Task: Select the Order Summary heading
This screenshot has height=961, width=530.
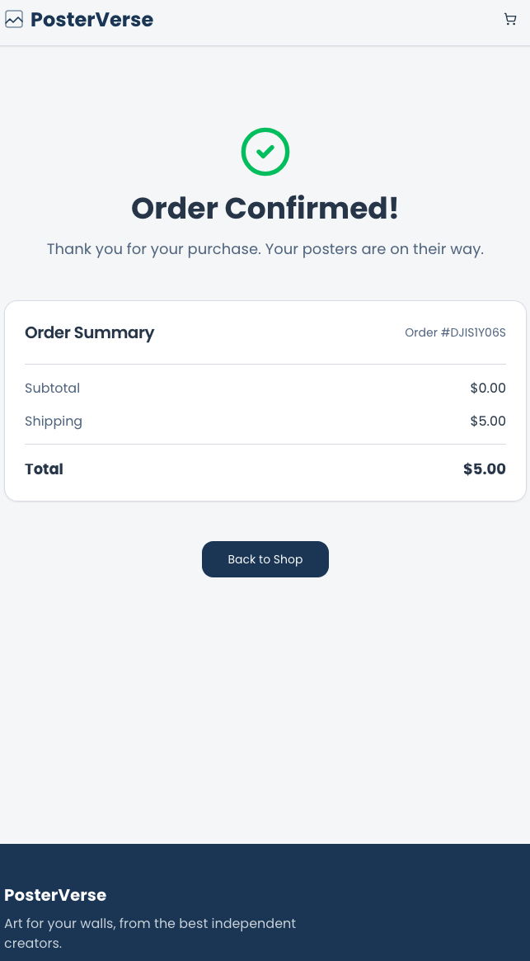Action: click(89, 332)
